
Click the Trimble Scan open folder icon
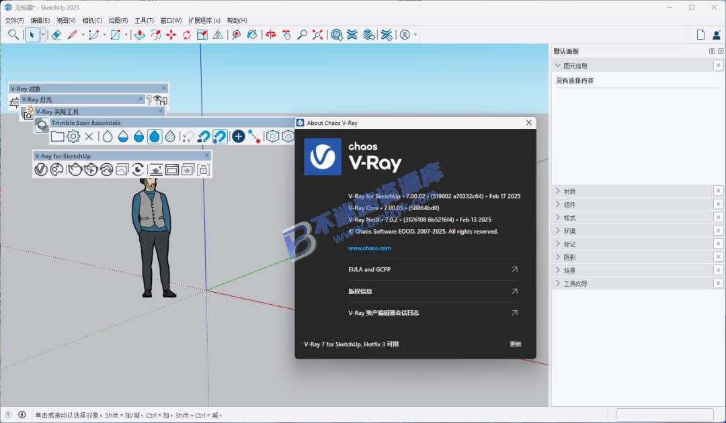(57, 136)
